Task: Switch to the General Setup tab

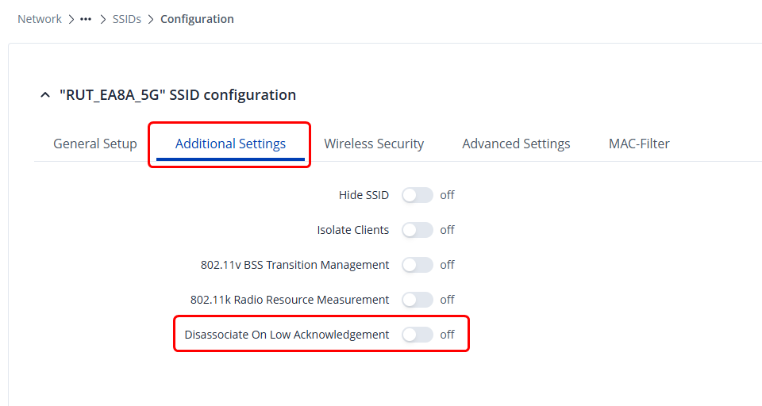Action: 95,144
